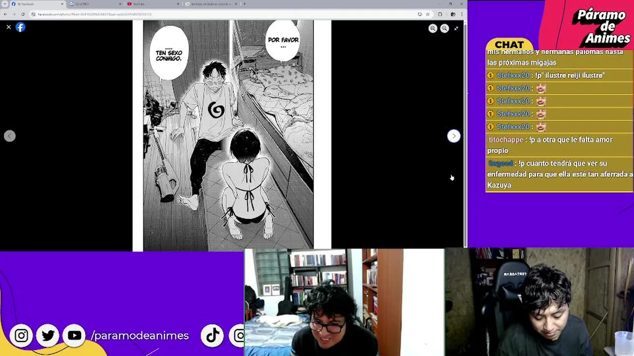Open a new browser tab
This screenshot has width=634, height=356.
coord(244,4)
